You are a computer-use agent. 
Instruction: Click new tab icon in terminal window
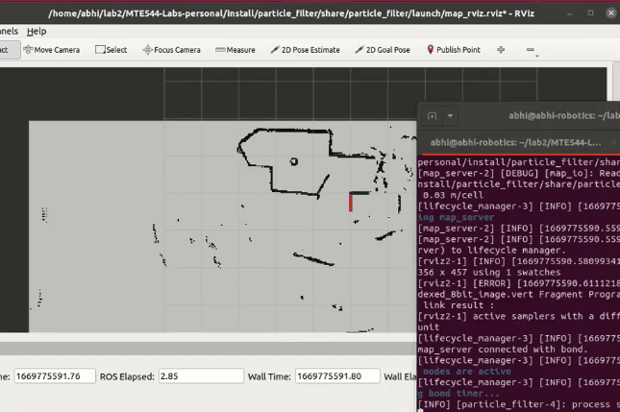[433, 116]
